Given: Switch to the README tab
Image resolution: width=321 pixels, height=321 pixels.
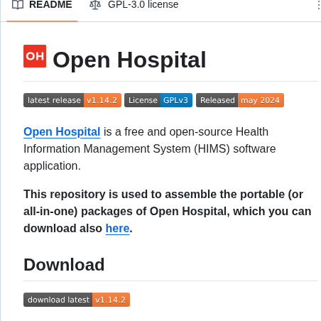Looking at the screenshot, I should 42,5.
